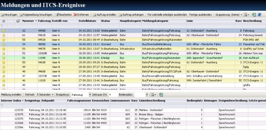The image size is (266, 130).
Task: Export lower events table to Excel
Action: click(x=161, y=95)
